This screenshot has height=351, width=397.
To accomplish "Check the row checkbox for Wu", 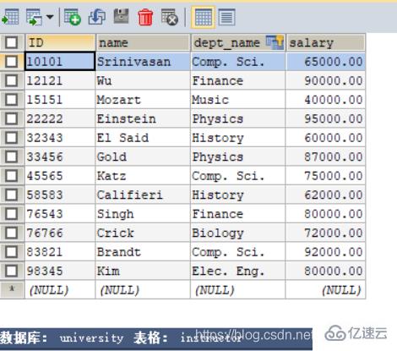I will tap(11, 80).
